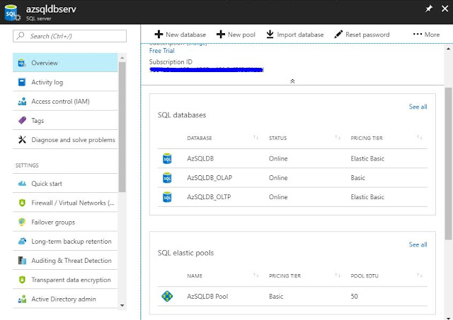The height and width of the screenshot is (320, 453).
Task: Click the AzSQLDB_OLTP database icon
Action: (x=167, y=197)
